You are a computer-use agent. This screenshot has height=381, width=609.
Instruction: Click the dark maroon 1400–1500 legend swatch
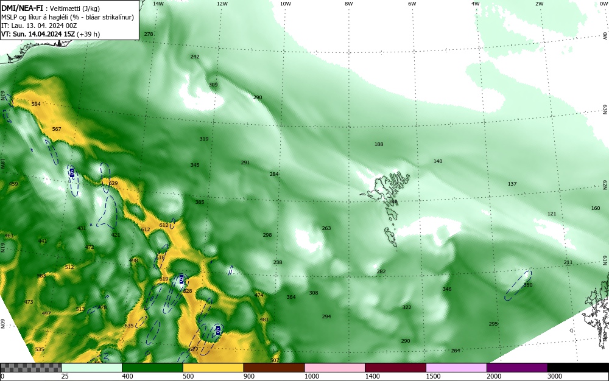click(396, 368)
